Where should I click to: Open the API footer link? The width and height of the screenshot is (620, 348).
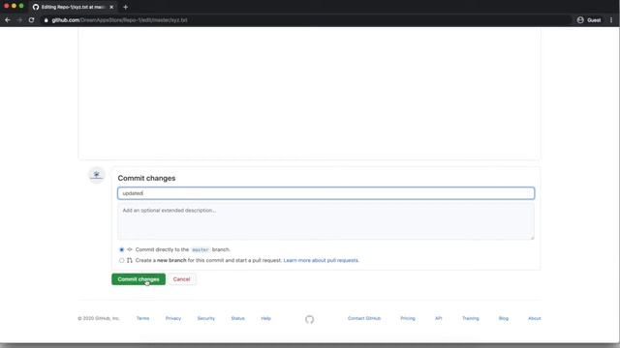(x=439, y=318)
